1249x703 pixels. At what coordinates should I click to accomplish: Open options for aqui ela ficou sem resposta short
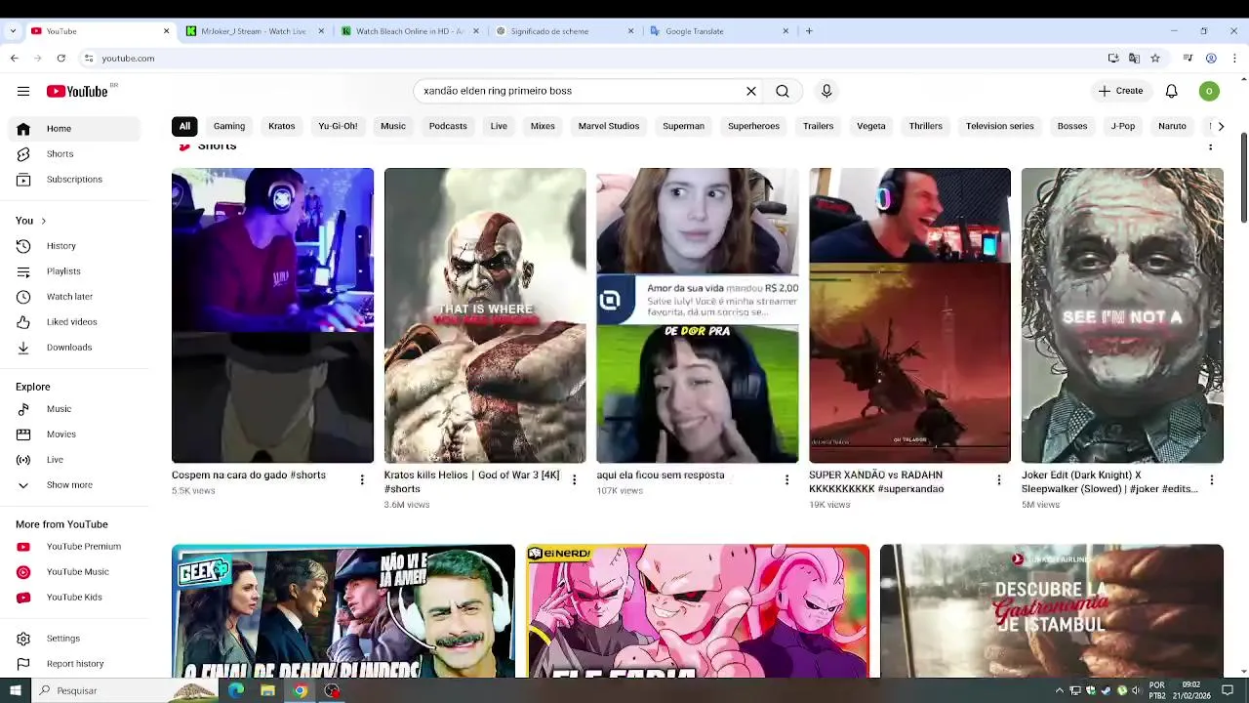(786, 479)
